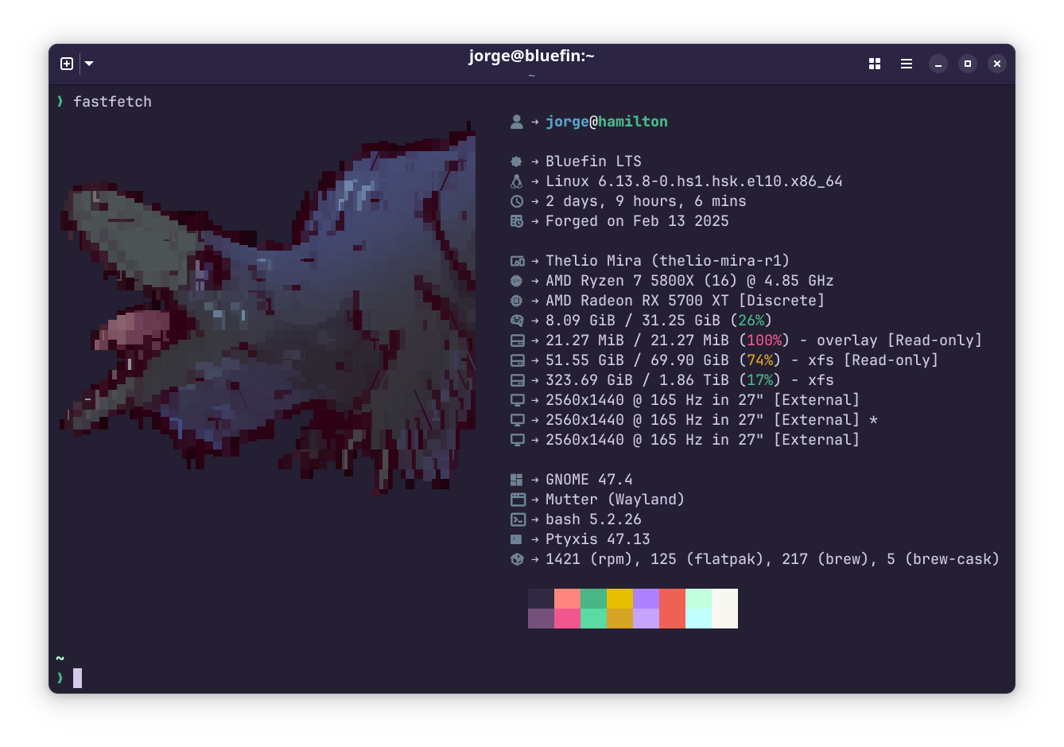Open the Ptyxis hamburger menu
The width and height of the screenshot is (1064, 747).
coord(907,64)
